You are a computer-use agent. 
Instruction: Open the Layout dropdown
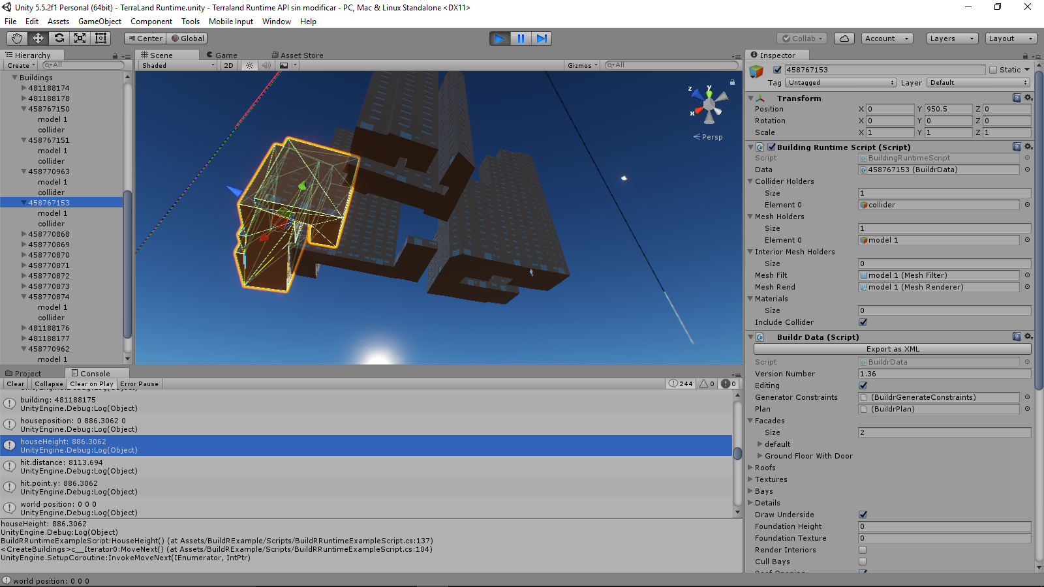(x=1011, y=38)
